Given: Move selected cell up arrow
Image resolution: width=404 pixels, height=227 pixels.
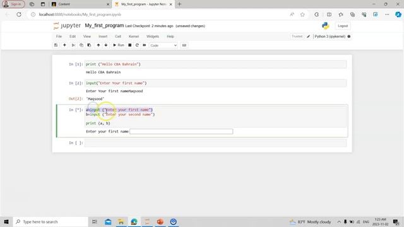Looking at the screenshot, I should [x=98, y=45].
